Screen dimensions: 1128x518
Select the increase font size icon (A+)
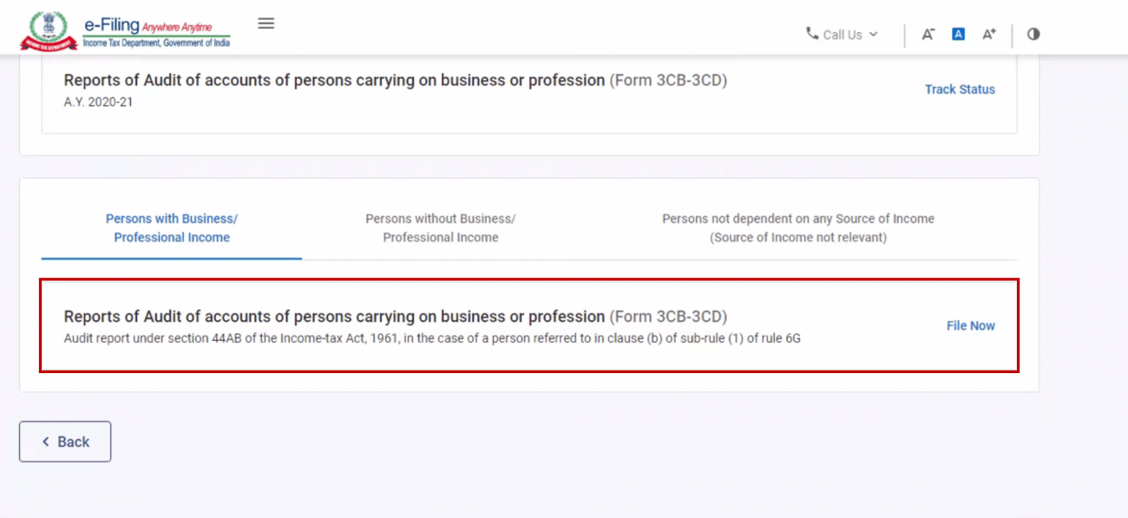click(989, 34)
